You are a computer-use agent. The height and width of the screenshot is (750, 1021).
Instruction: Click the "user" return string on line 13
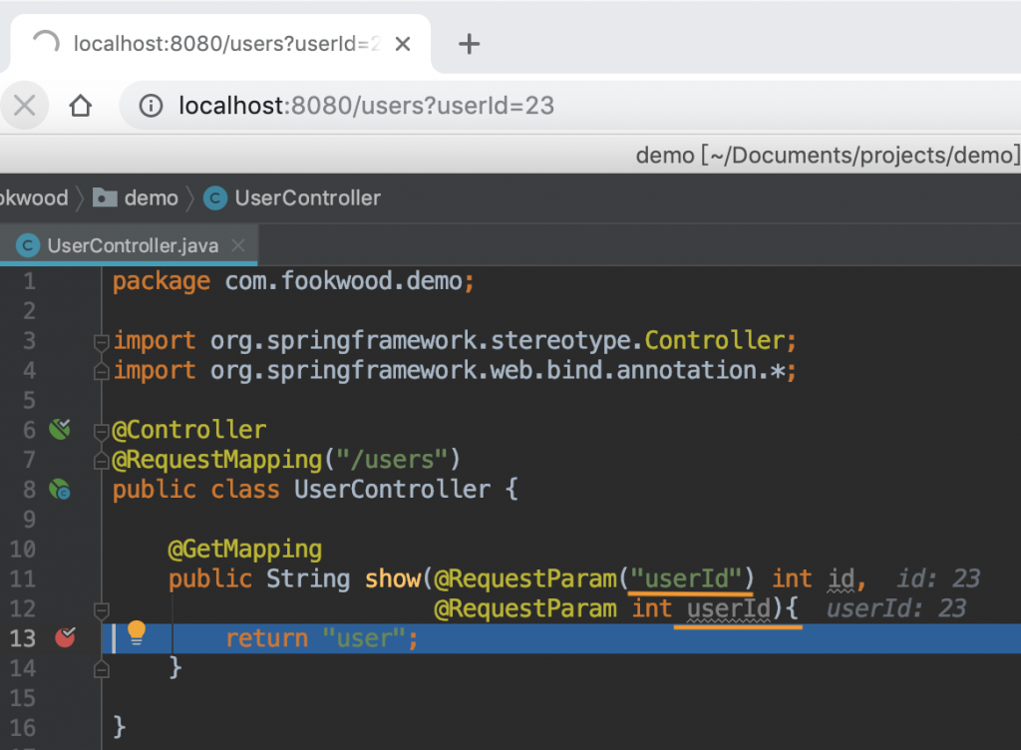pos(365,638)
